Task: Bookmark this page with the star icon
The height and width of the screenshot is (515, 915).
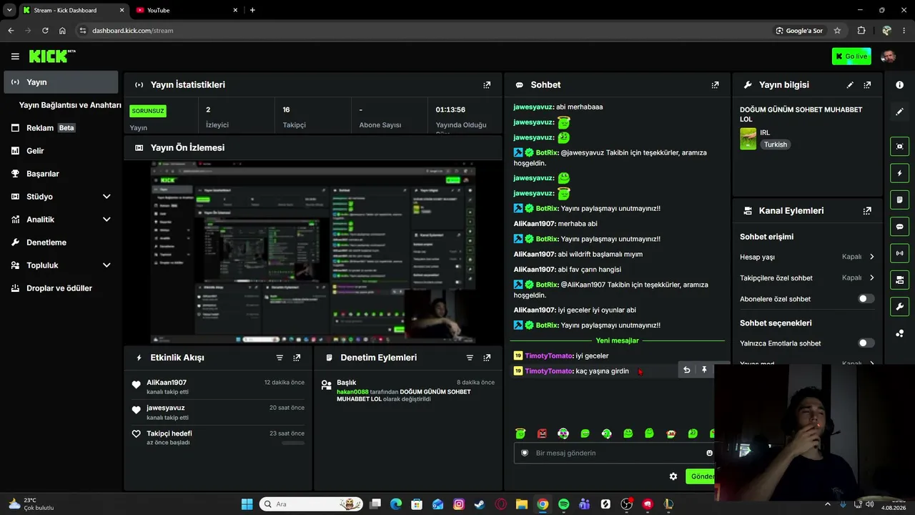Action: tap(837, 31)
